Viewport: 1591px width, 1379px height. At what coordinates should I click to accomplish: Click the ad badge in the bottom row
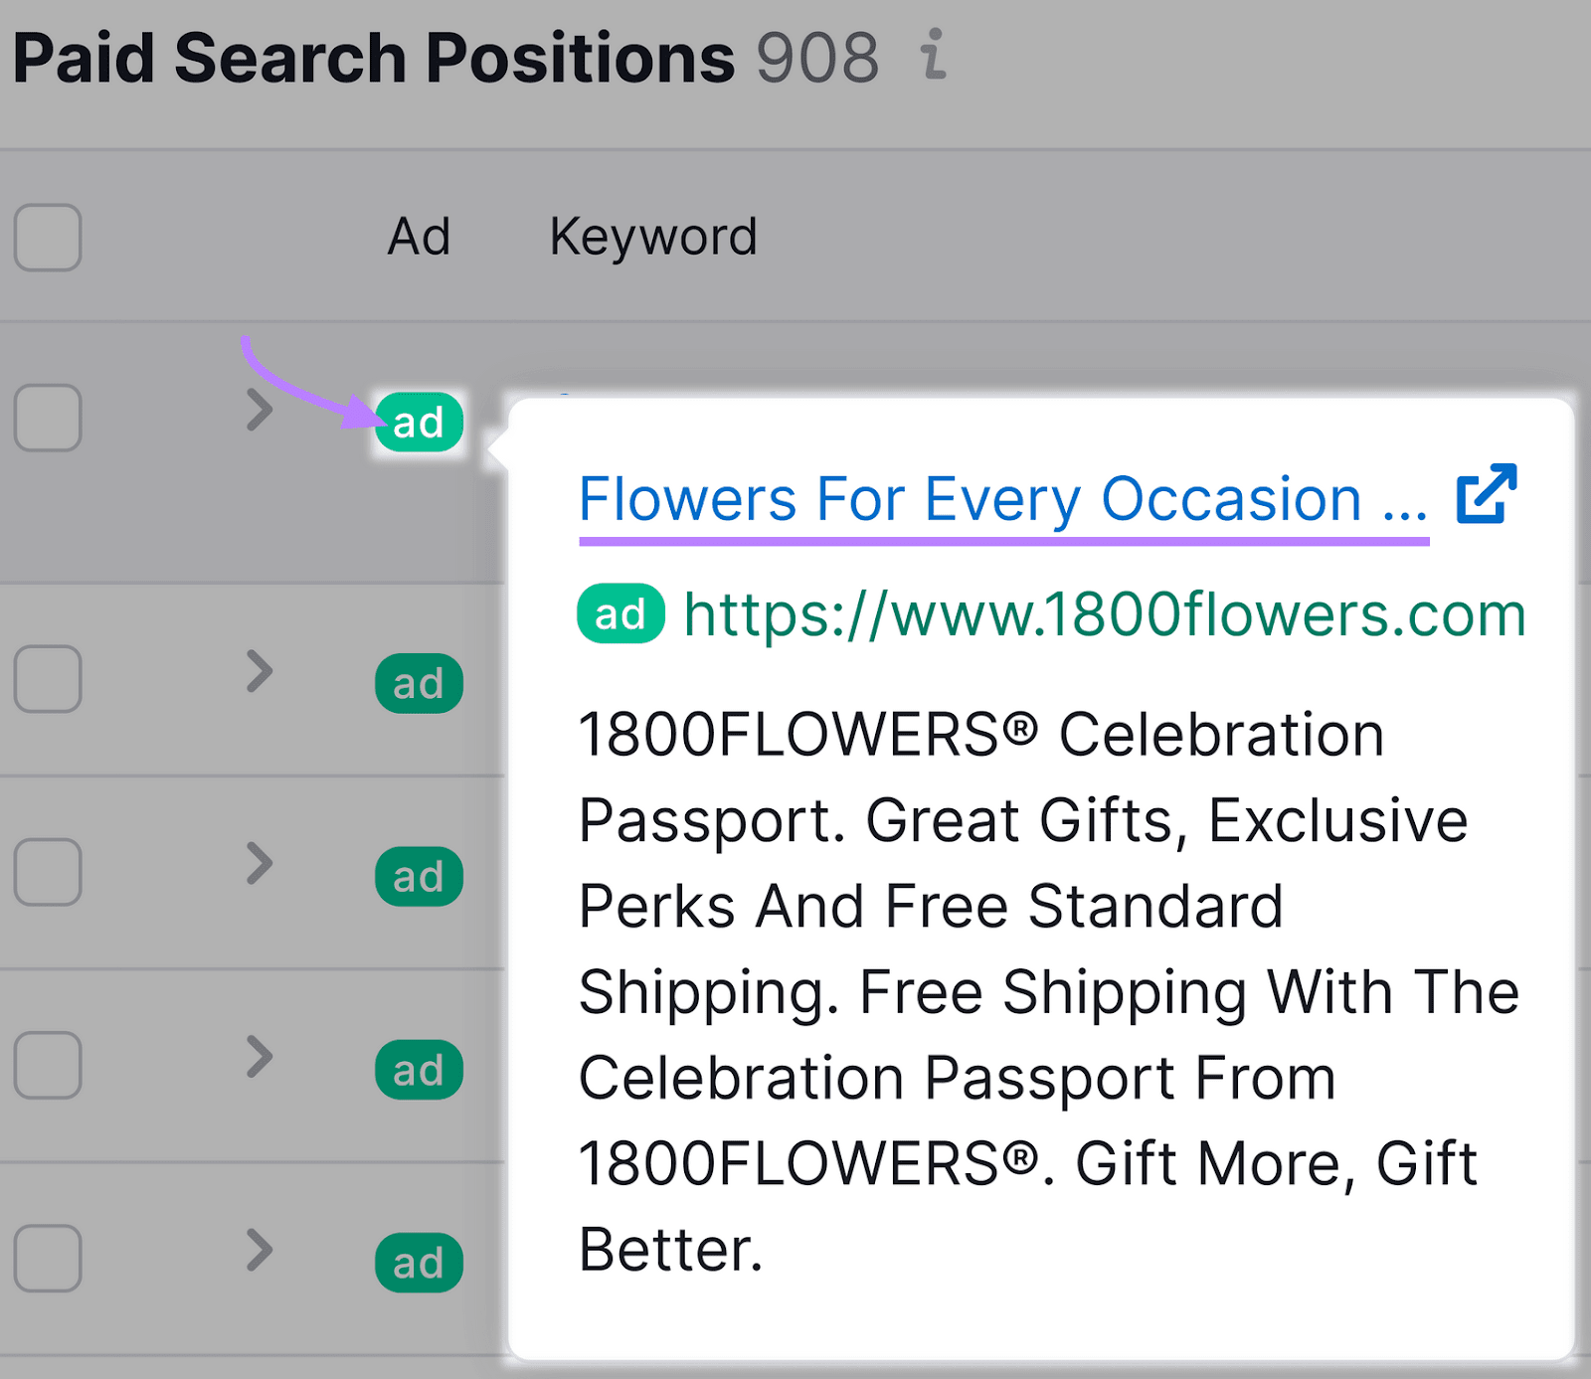pyautogui.click(x=418, y=1262)
